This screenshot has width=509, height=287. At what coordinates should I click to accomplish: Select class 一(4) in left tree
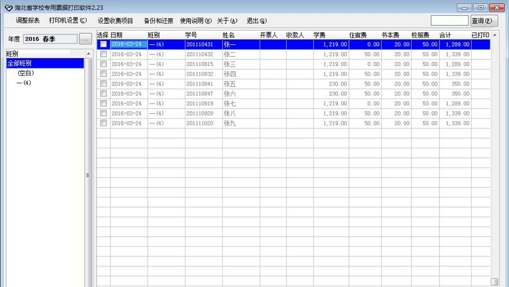24,83
